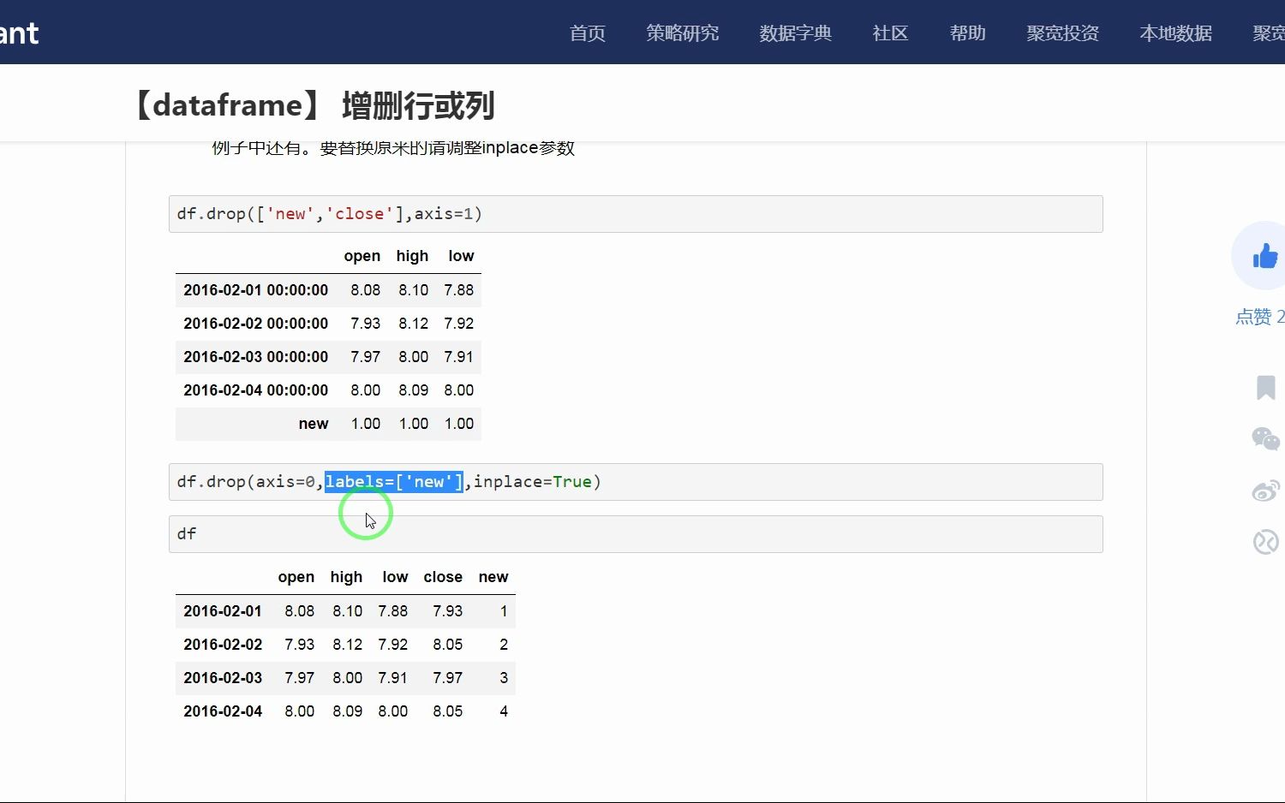The width and height of the screenshot is (1285, 803).
Task: Open the 本地数据 menu item
Action: click(x=1175, y=33)
